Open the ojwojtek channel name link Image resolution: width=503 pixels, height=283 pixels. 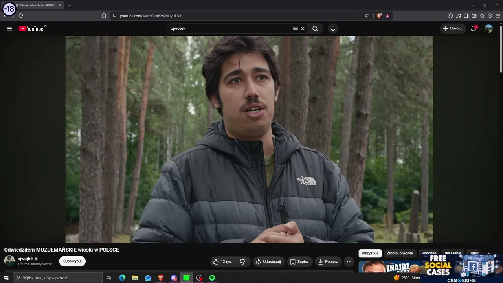point(26,259)
